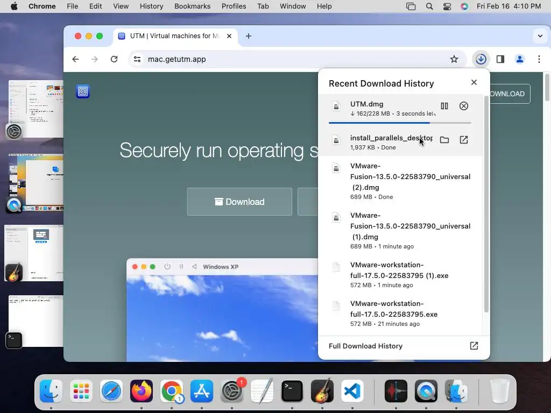
Task: Open Spotlight search in menu bar
Action: pyautogui.click(x=429, y=6)
